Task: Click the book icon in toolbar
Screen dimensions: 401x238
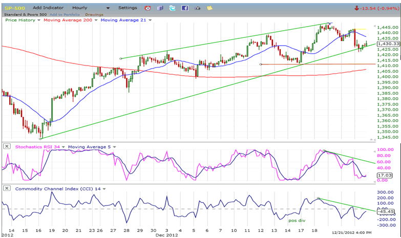Action: click(160, 8)
